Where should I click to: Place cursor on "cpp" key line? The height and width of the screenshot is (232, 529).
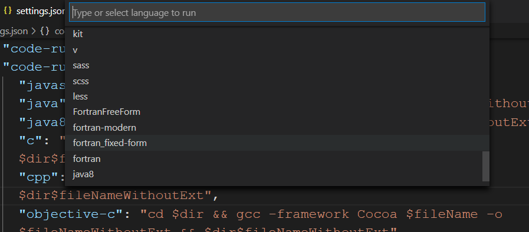point(41,177)
